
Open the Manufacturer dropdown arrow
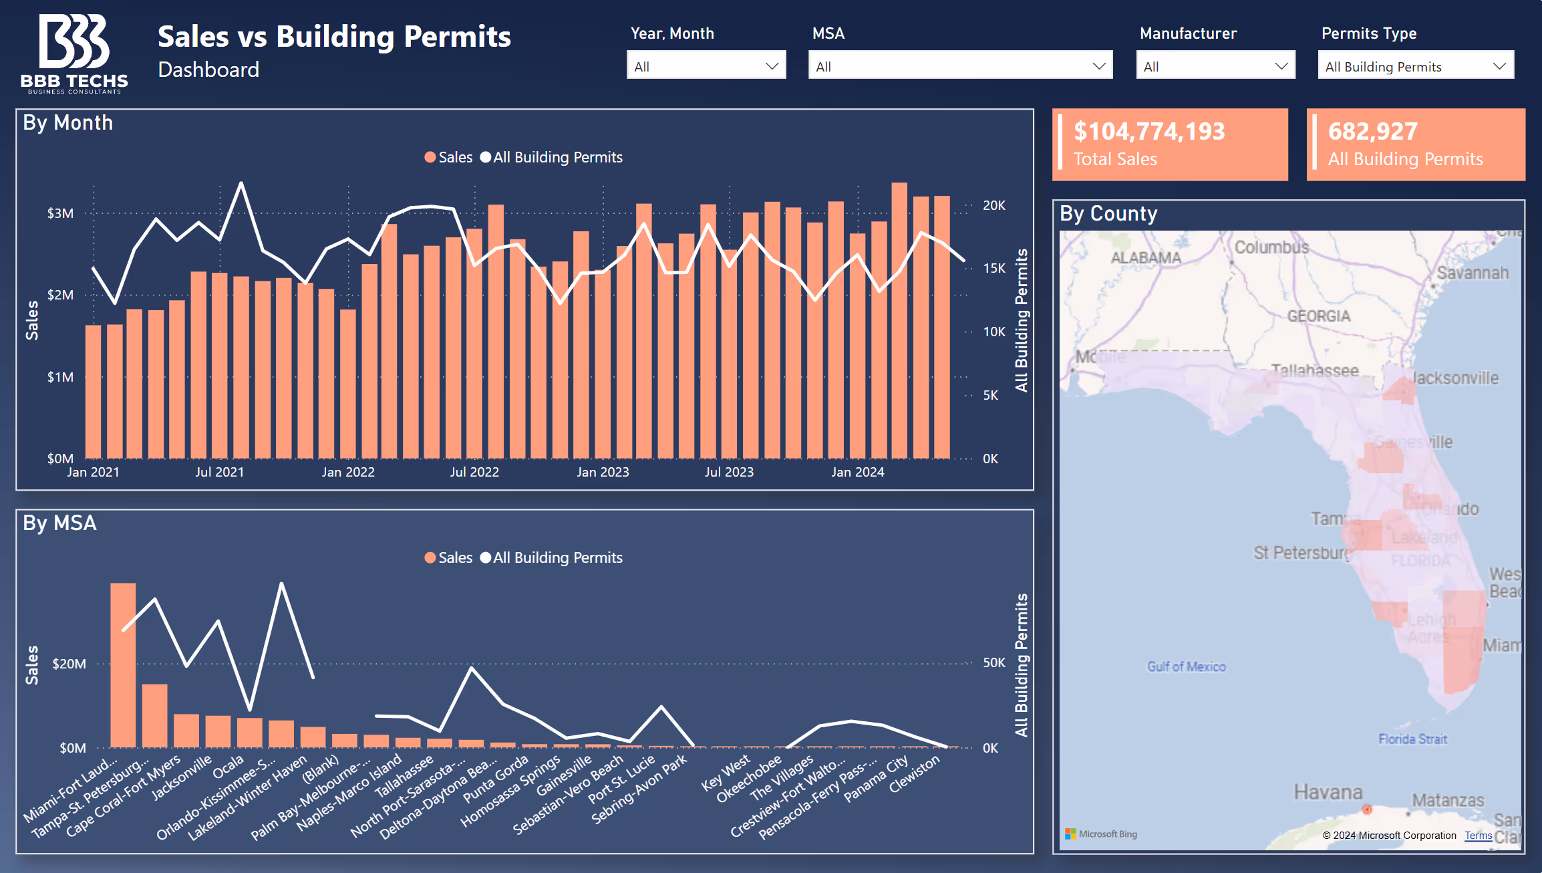(1281, 66)
